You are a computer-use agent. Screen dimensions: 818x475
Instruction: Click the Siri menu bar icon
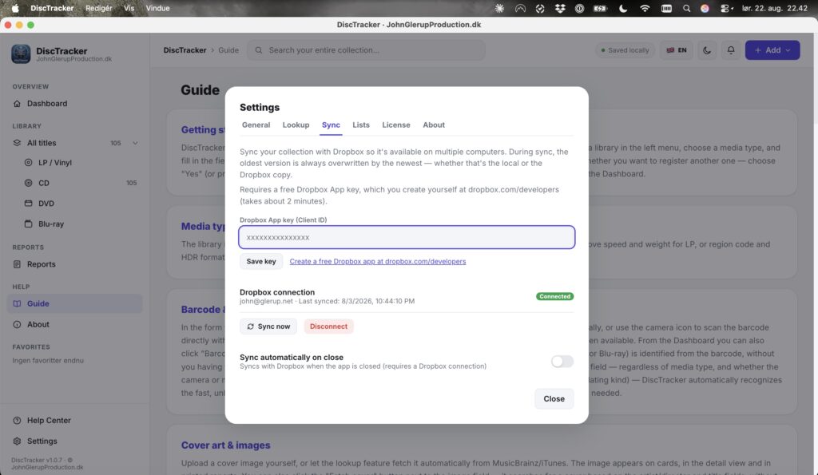coord(705,8)
